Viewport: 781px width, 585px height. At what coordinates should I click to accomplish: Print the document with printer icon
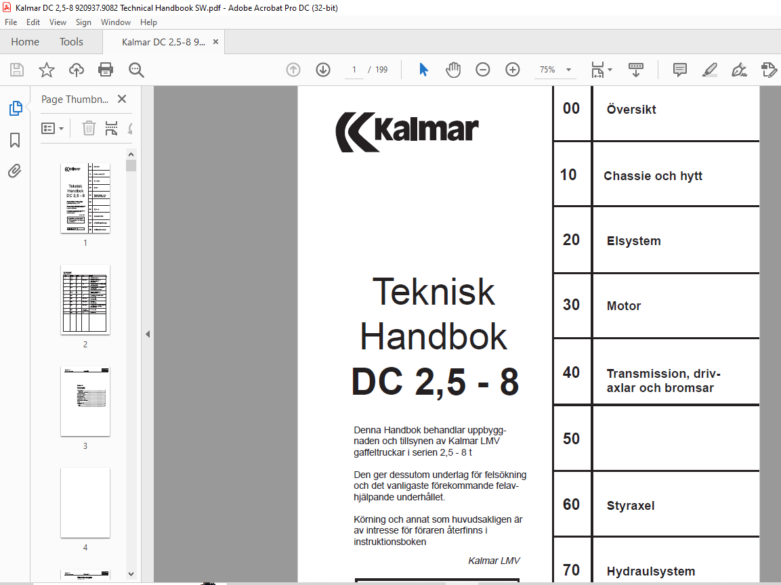pos(106,70)
